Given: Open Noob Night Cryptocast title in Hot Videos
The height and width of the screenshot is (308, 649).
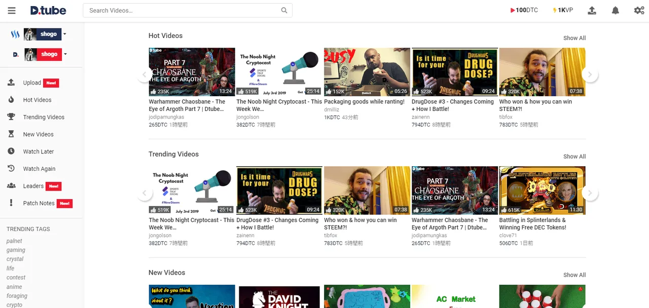Looking at the screenshot, I should coord(279,105).
